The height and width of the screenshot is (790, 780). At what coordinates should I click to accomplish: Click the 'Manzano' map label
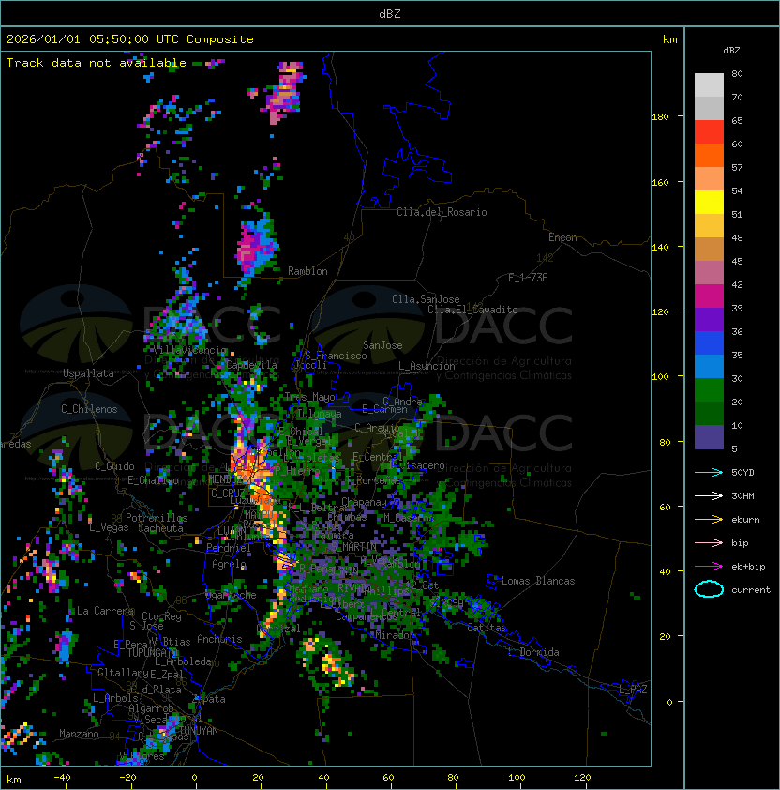point(79,734)
